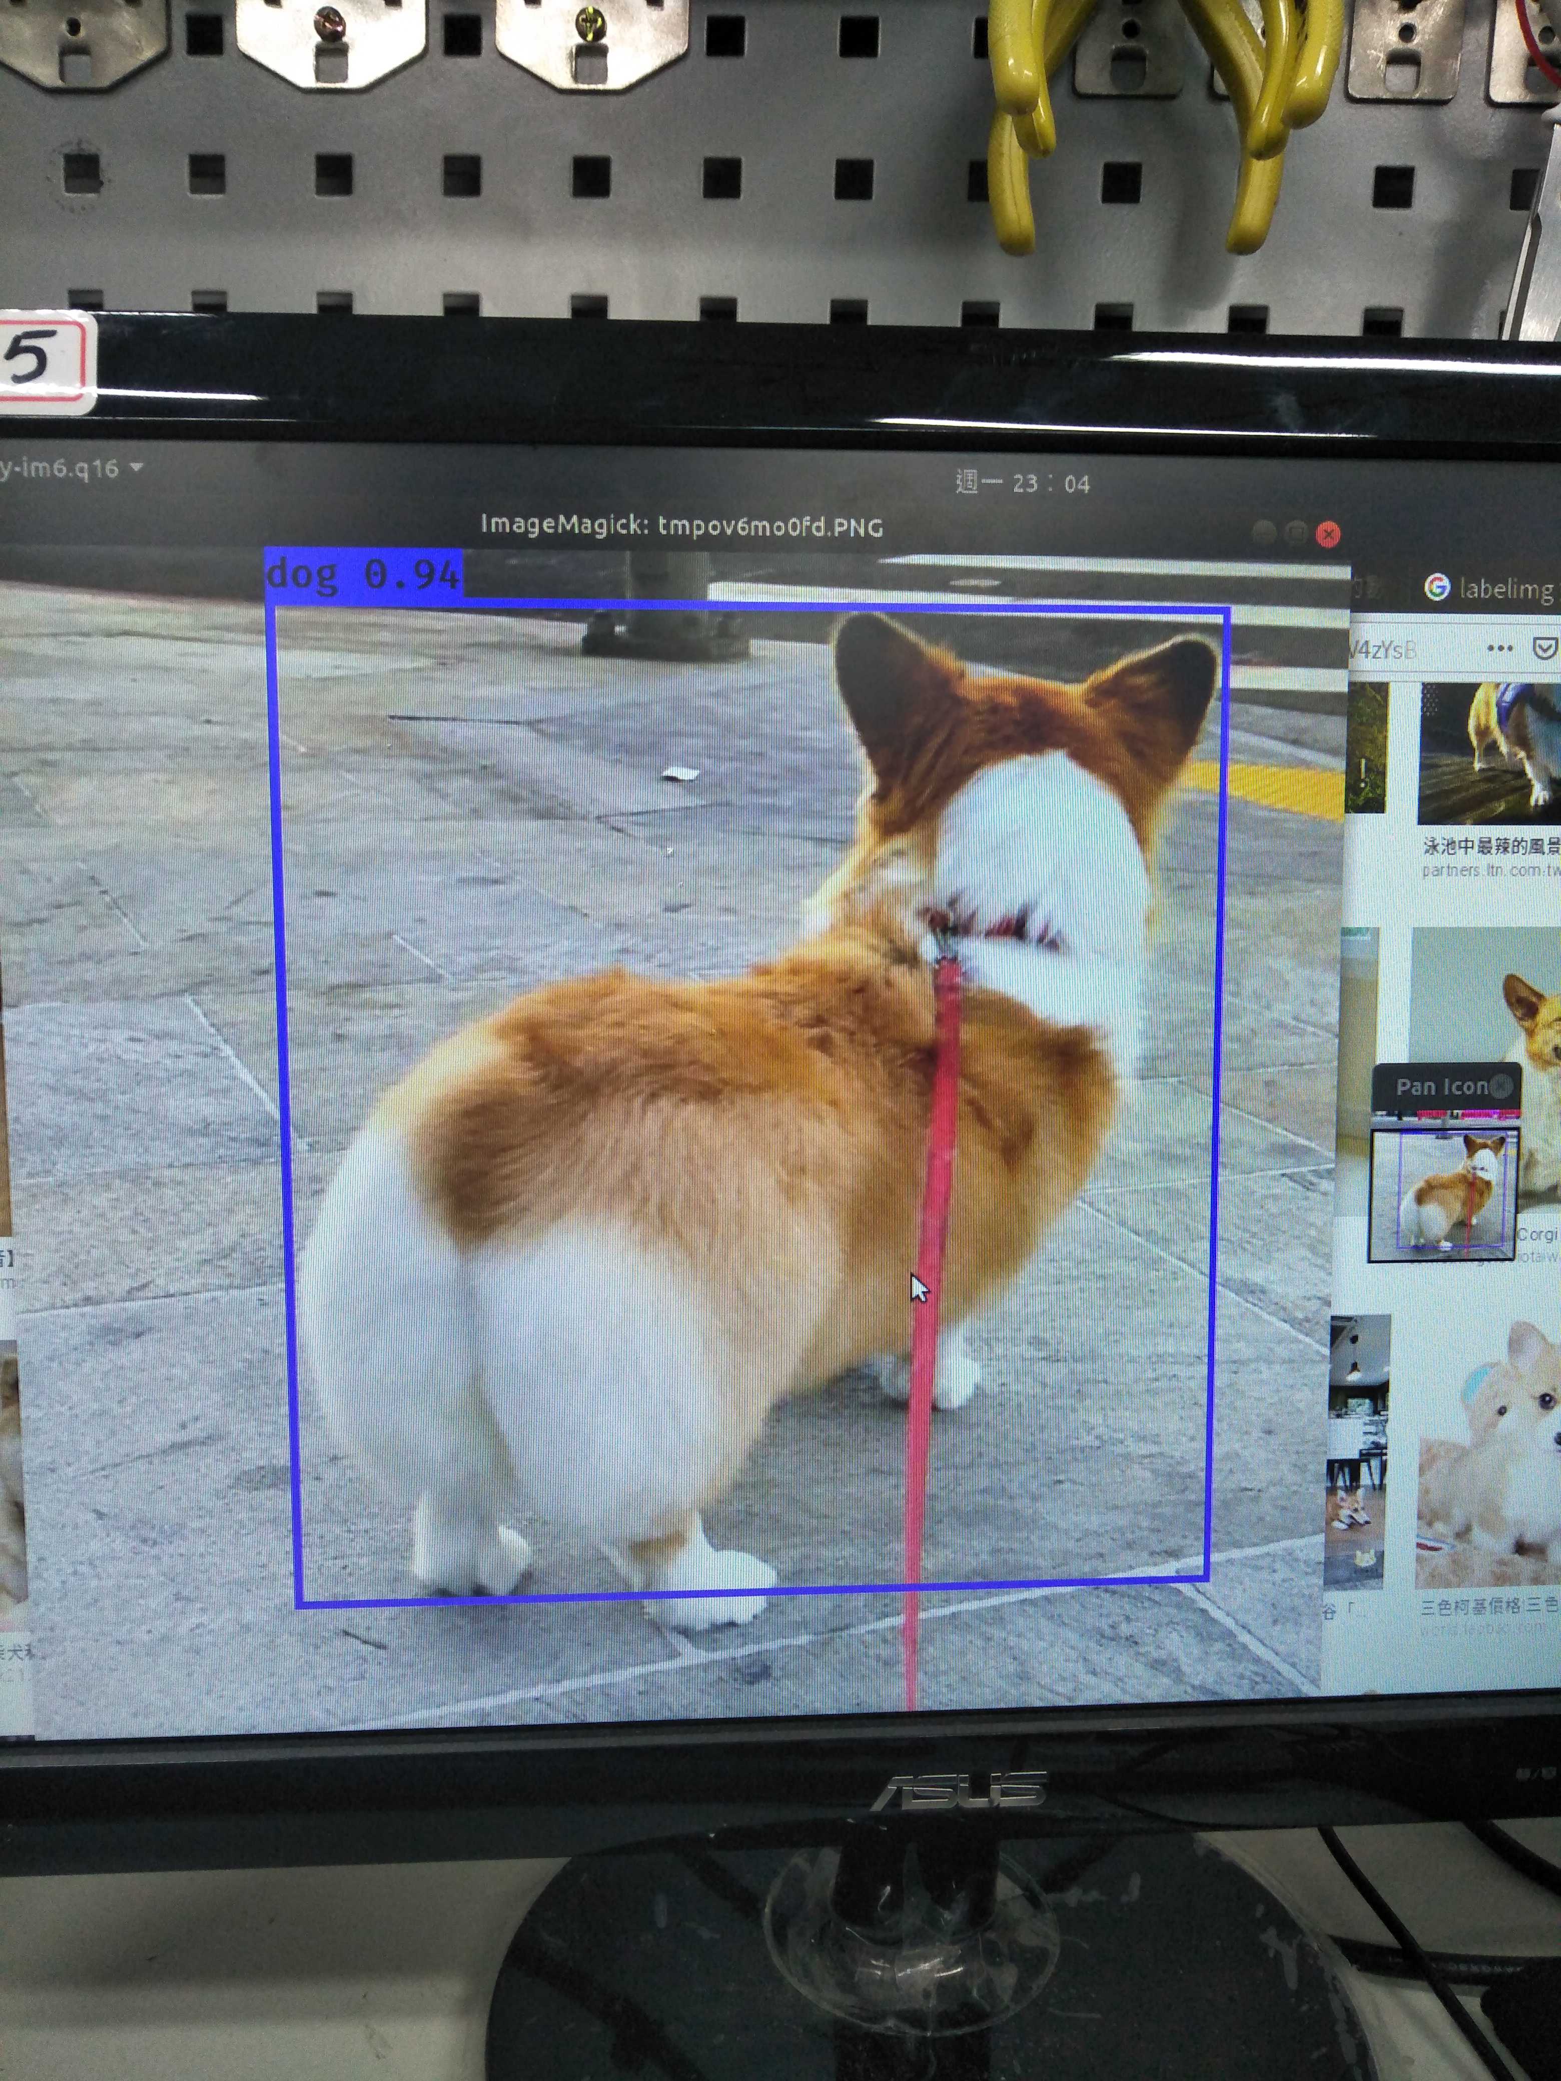
Task: Click the mouse pointer location on corgi image
Action: click(919, 1288)
